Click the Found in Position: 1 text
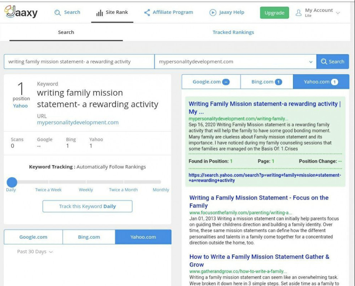355x286 pixels. pos(210,161)
